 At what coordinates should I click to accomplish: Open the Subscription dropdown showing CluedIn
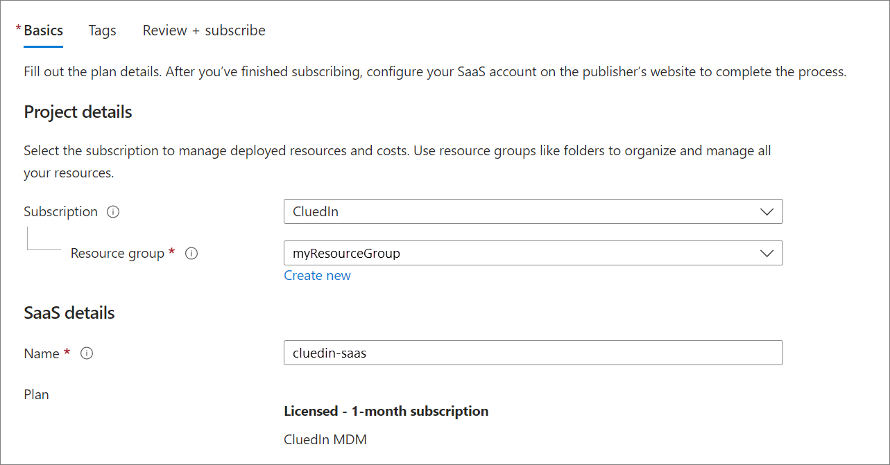click(x=533, y=211)
